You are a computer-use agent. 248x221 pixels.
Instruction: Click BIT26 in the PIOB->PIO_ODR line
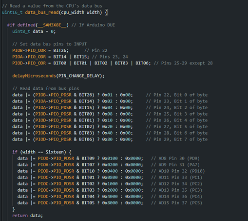[60, 50]
